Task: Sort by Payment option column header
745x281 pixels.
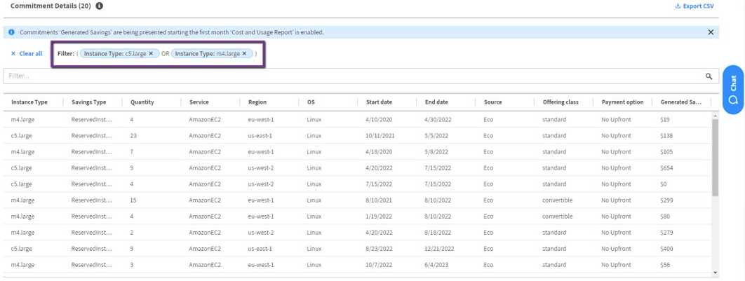Action: click(622, 102)
